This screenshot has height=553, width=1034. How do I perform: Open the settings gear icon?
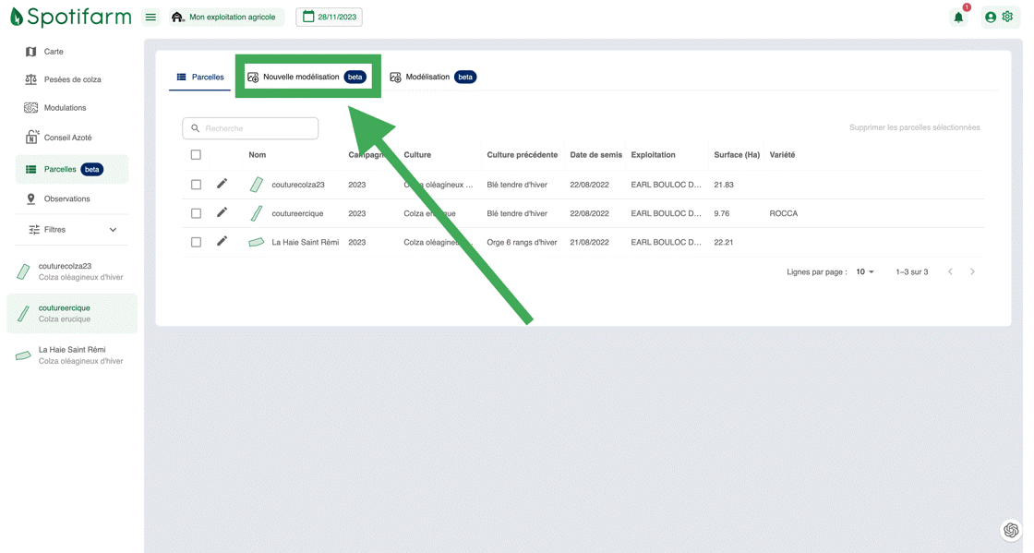(x=1007, y=17)
